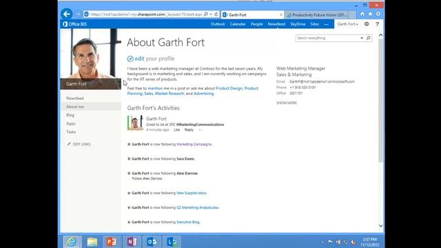The height and width of the screenshot is (248, 441).
Task: Click the mention link in the bio
Action: click(x=155, y=88)
